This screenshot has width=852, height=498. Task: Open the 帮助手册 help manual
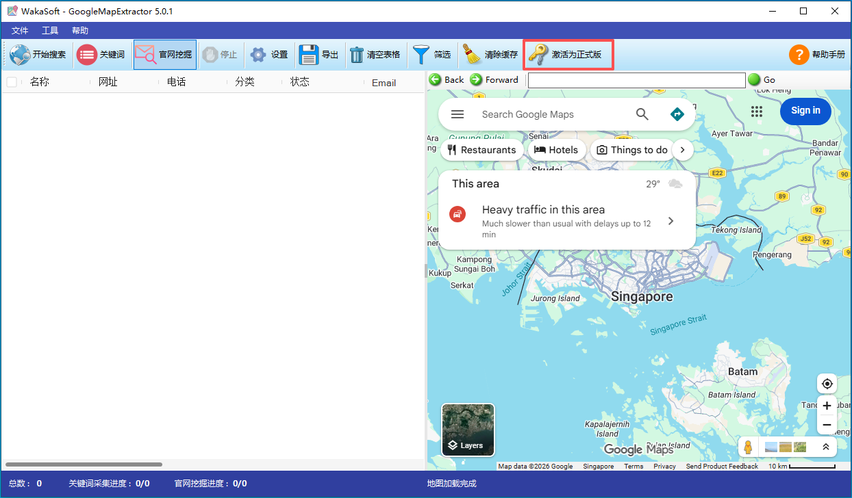(817, 55)
